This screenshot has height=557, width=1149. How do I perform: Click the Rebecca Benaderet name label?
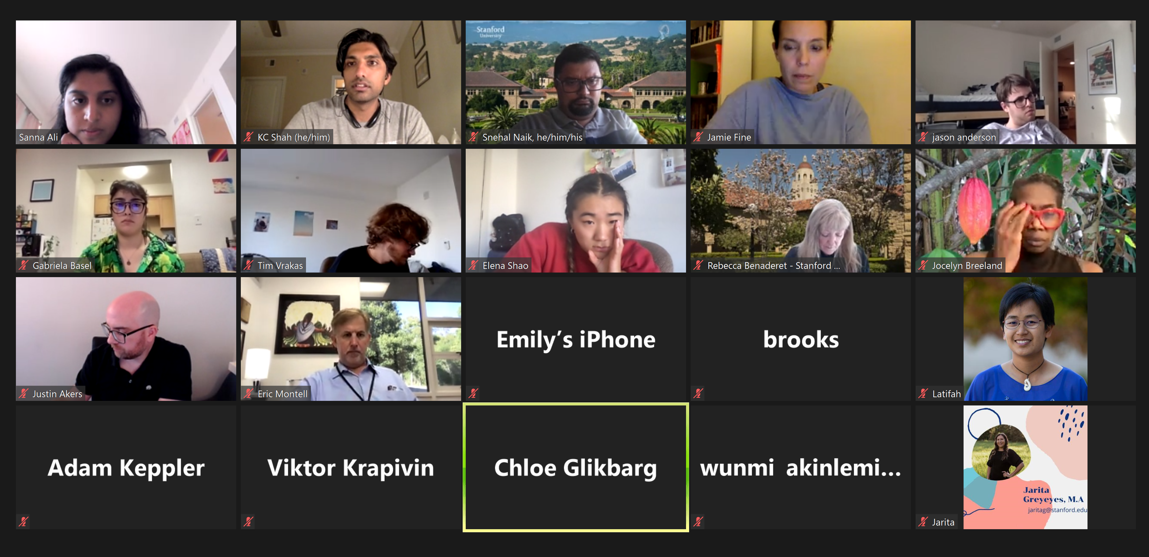[774, 266]
